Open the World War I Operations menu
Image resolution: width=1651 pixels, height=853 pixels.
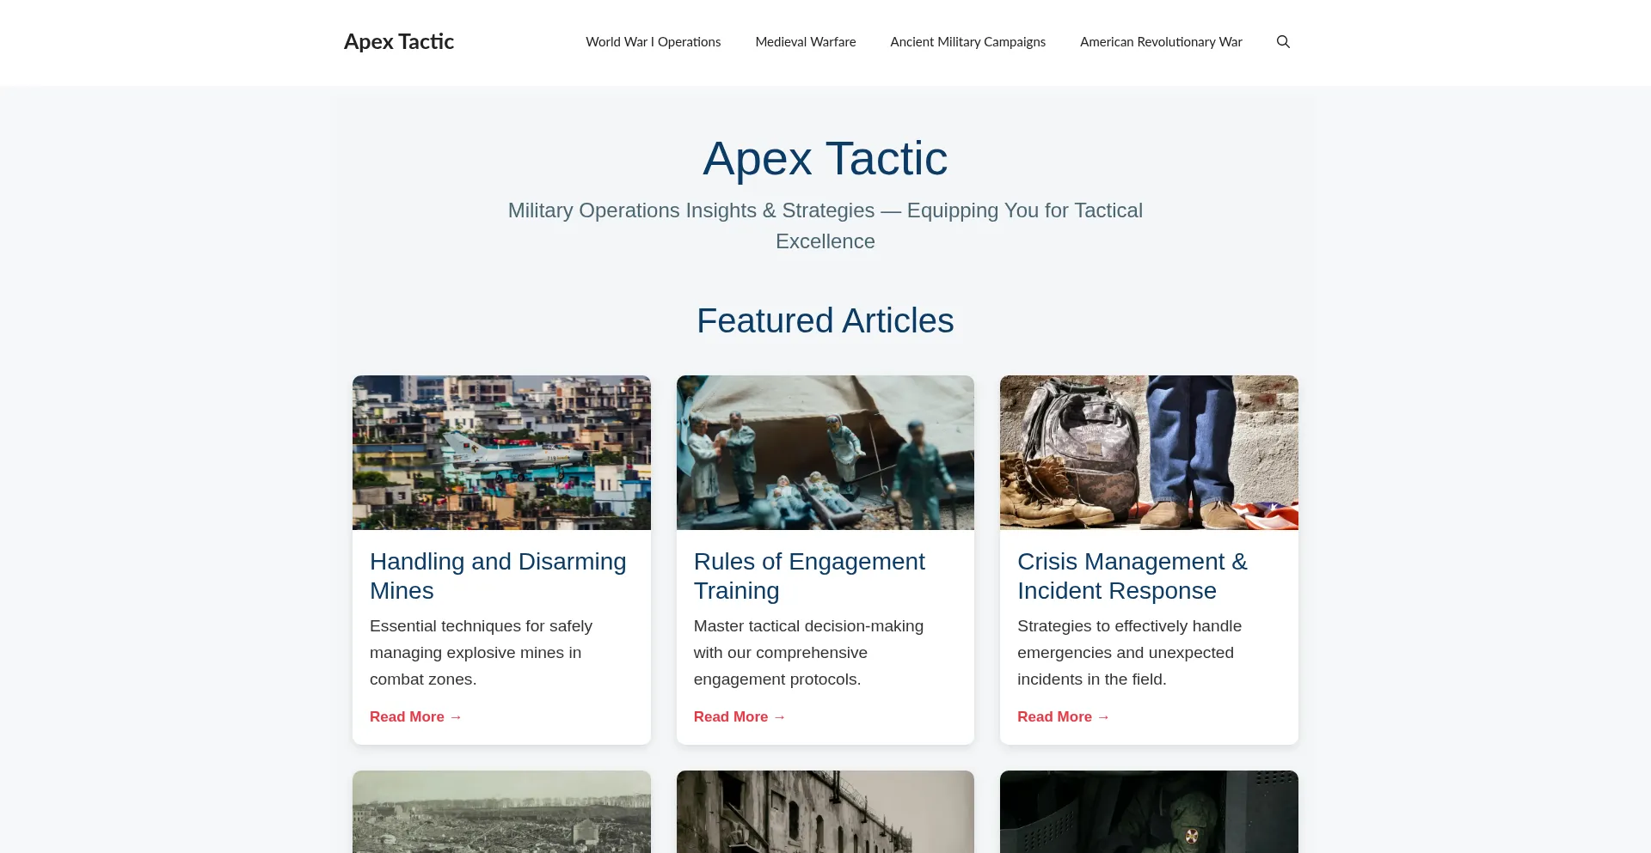(653, 41)
